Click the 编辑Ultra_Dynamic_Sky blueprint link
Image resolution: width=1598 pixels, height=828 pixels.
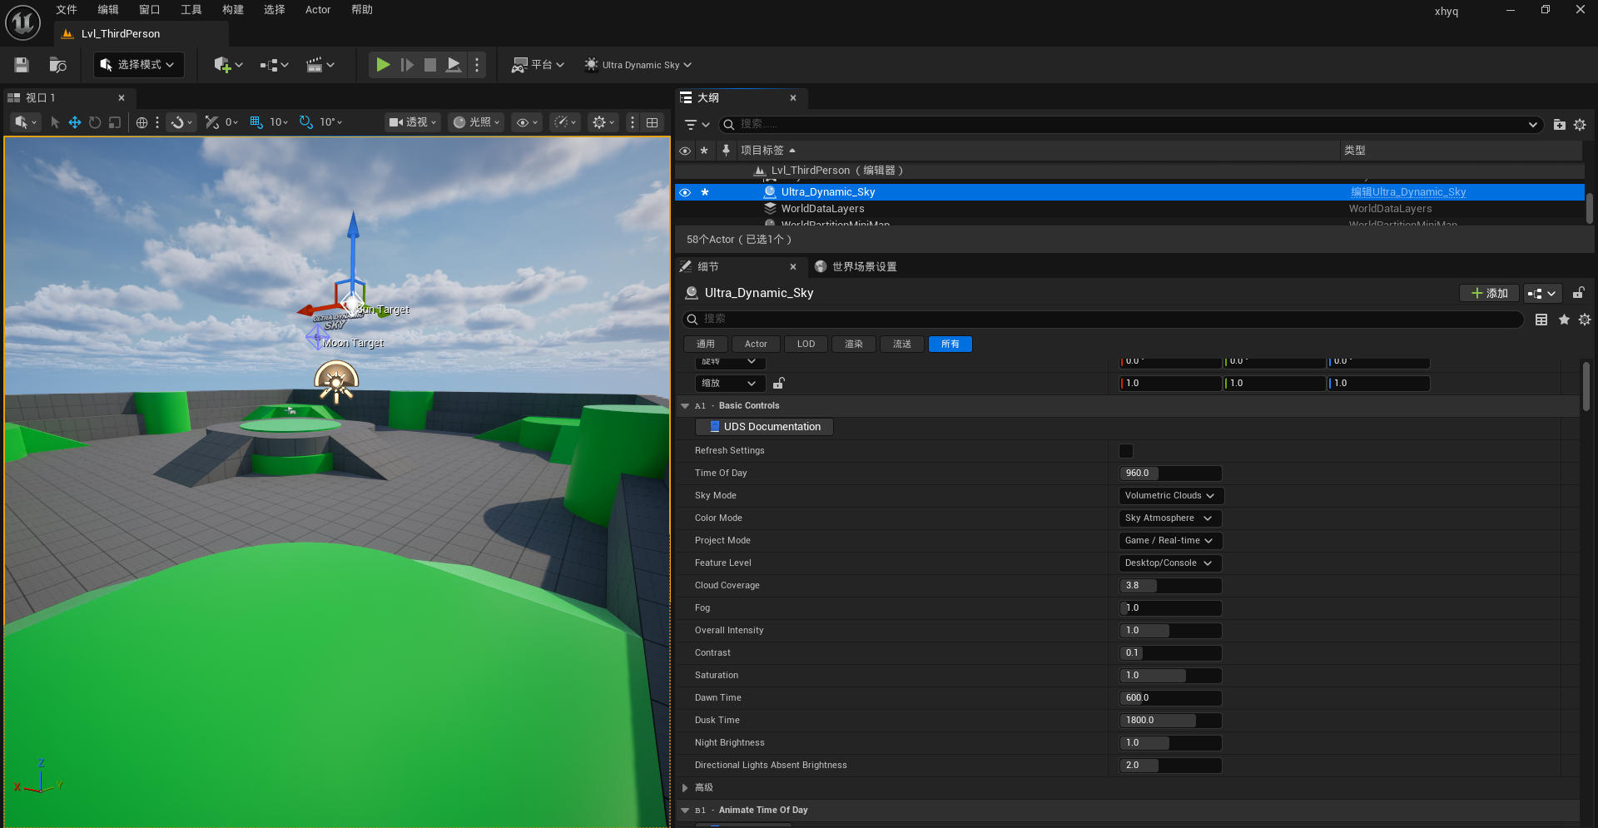coord(1408,192)
